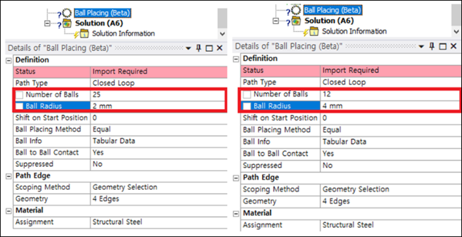This screenshot has height=237, width=462.
Task: Maximize the left Details panel
Action: [x=209, y=49]
